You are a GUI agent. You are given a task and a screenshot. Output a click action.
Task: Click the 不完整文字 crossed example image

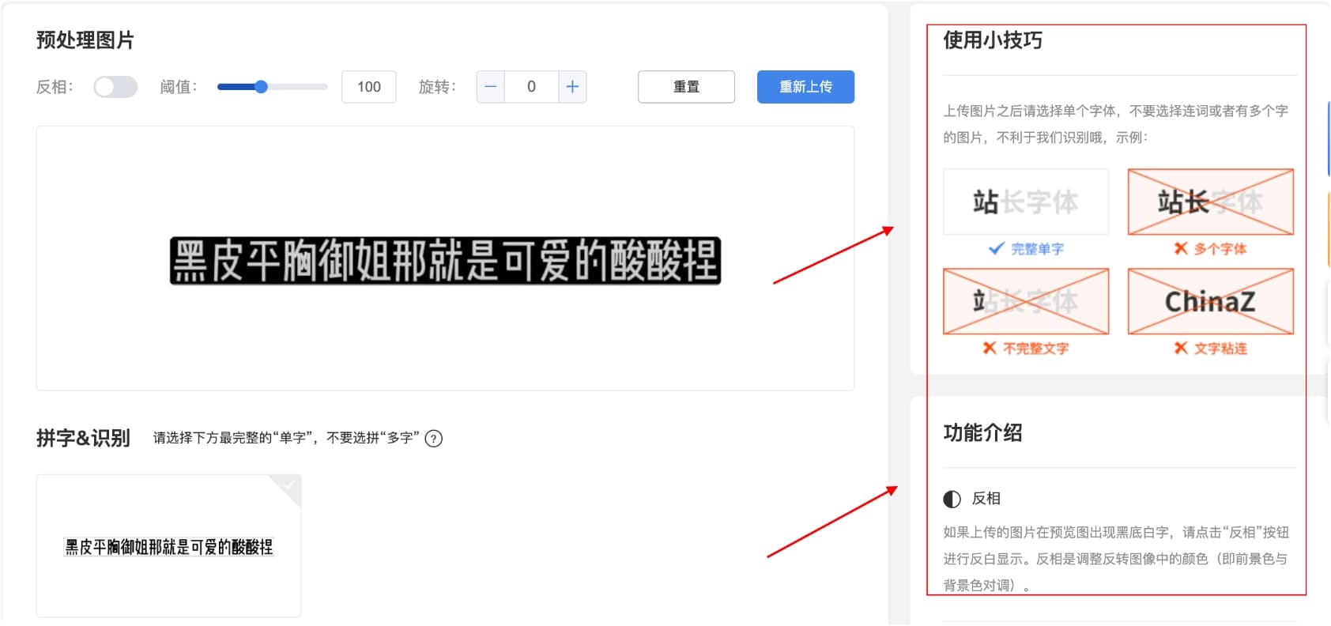click(1026, 301)
